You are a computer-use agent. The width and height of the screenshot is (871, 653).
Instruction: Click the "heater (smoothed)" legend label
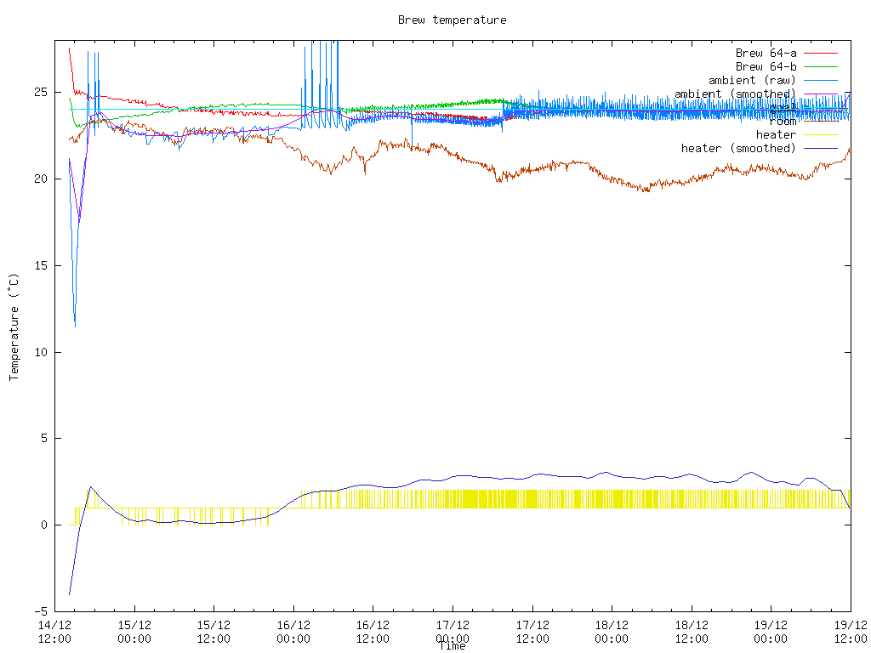[x=739, y=148]
